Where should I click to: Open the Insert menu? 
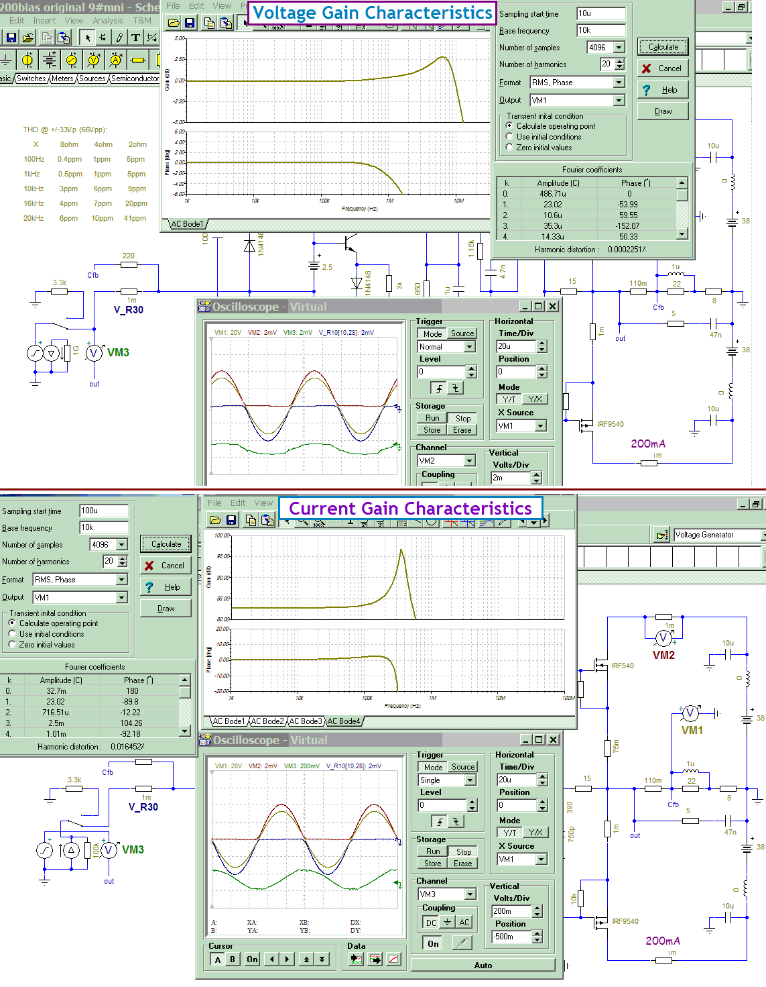point(44,21)
